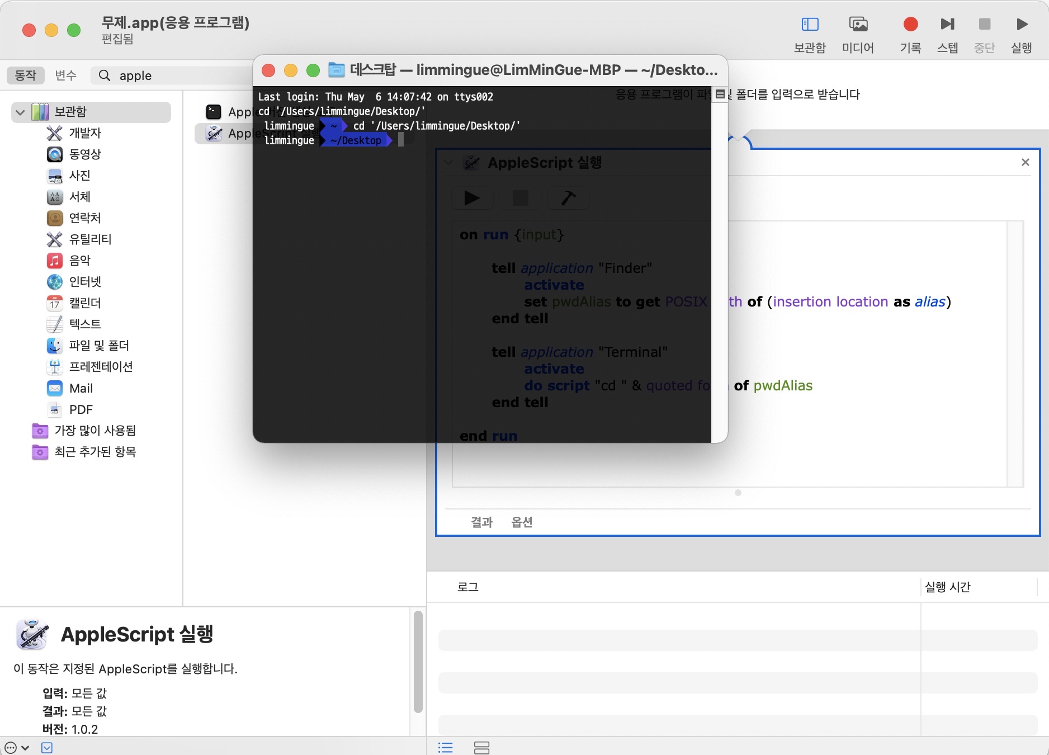Click the 스텝 step button
Screen dimensions: 1049x755
pos(947,35)
